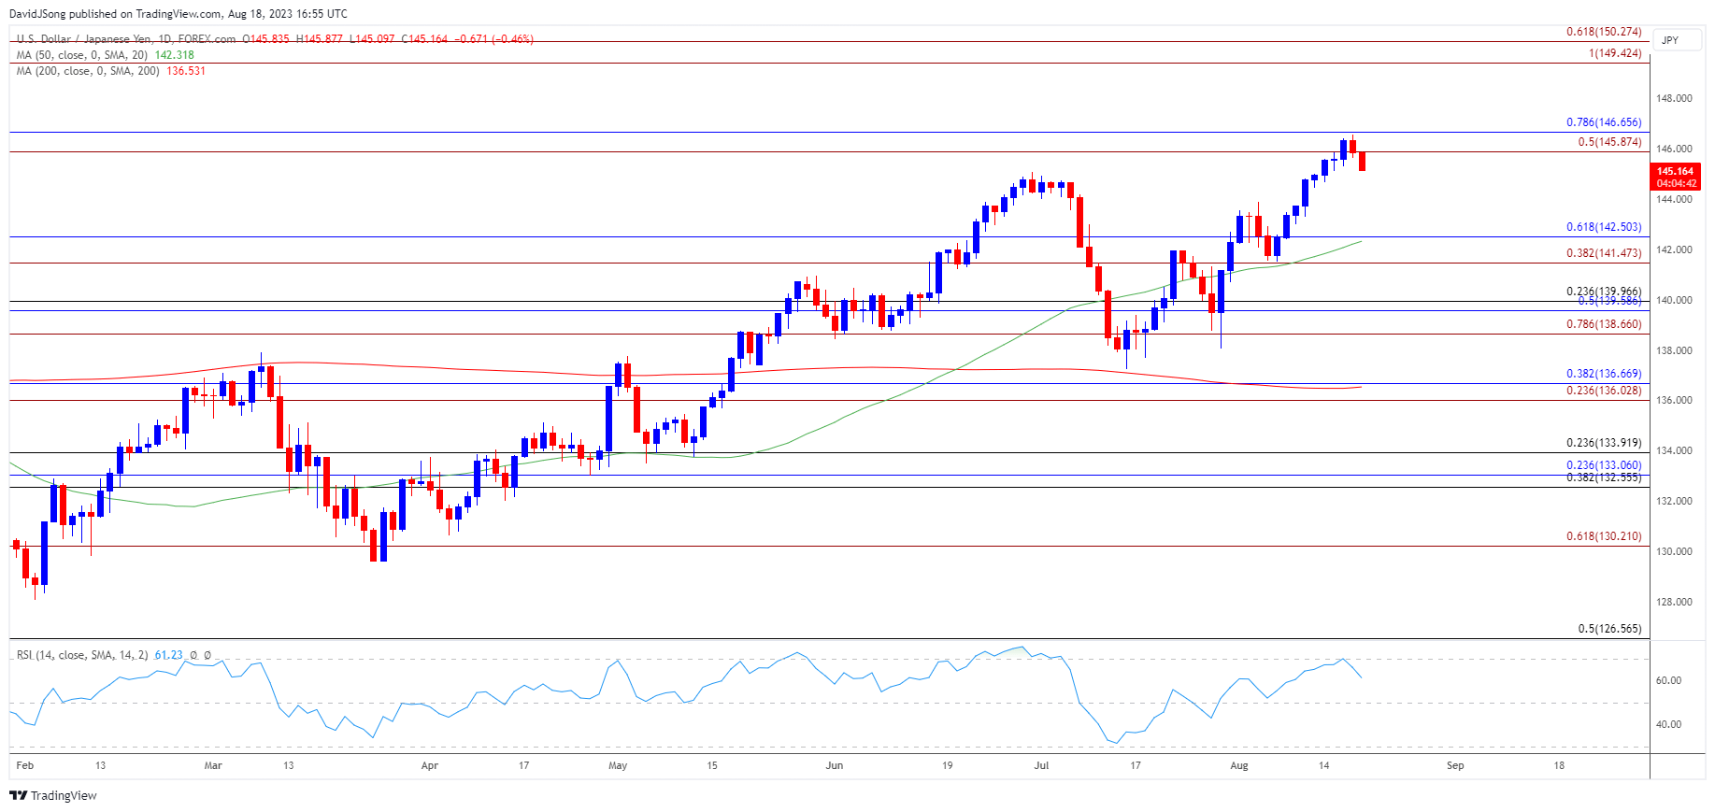The height and width of the screenshot is (812, 1715).
Task: Click the low price value L145.097
Action: pyautogui.click(x=372, y=39)
